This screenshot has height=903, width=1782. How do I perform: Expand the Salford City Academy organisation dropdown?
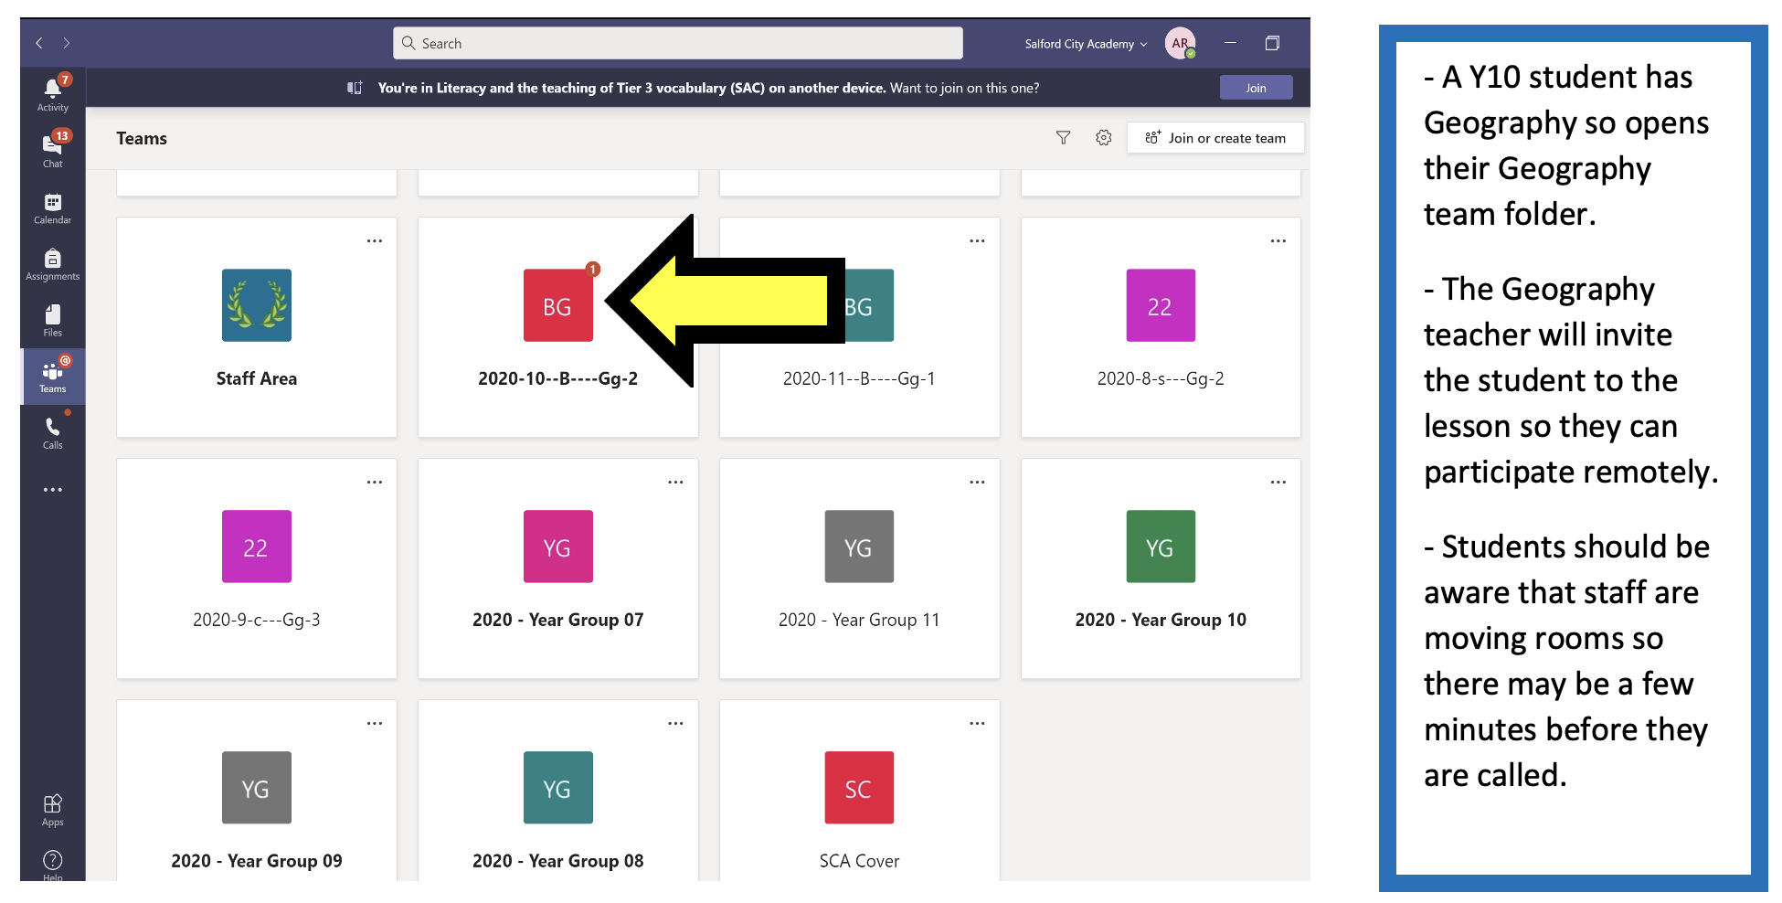(x=1086, y=44)
